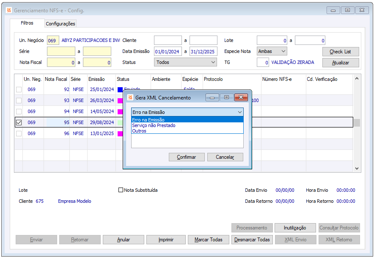The height and width of the screenshot is (257, 374).
Task: Confirm the XML cancellation dialog
Action: [187, 157]
